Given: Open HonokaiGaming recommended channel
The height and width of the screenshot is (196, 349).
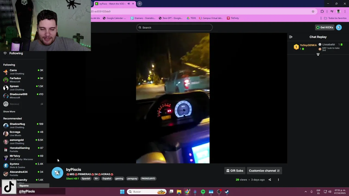Looking at the screenshot, I should [23, 149].
